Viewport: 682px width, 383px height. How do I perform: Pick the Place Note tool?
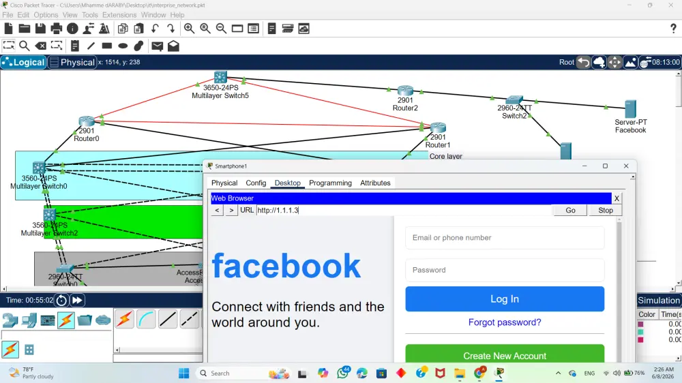[75, 46]
